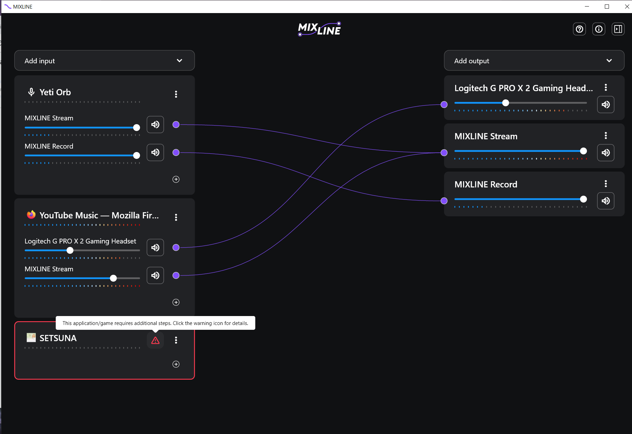Click the SETSUNA application thumbnail icon
Screen dimensions: 632x434
point(31,338)
